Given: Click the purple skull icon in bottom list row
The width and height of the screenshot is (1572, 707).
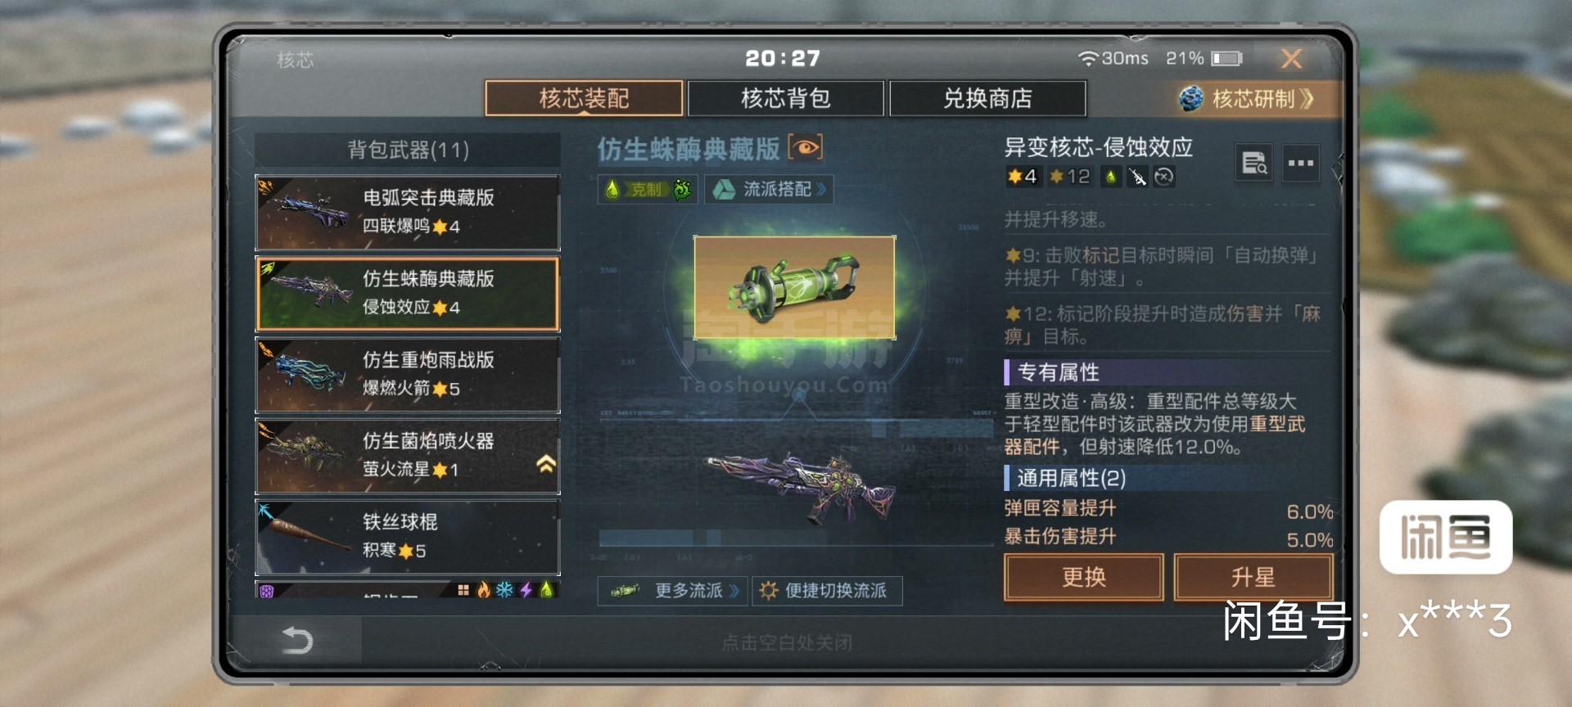Looking at the screenshot, I should (267, 591).
